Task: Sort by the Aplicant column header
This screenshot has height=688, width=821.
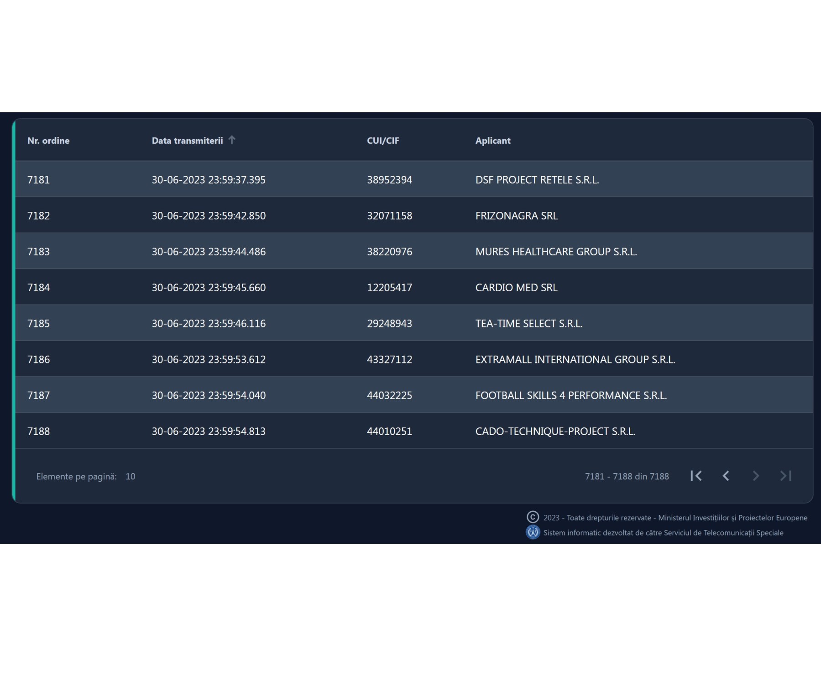Action: pyautogui.click(x=493, y=141)
